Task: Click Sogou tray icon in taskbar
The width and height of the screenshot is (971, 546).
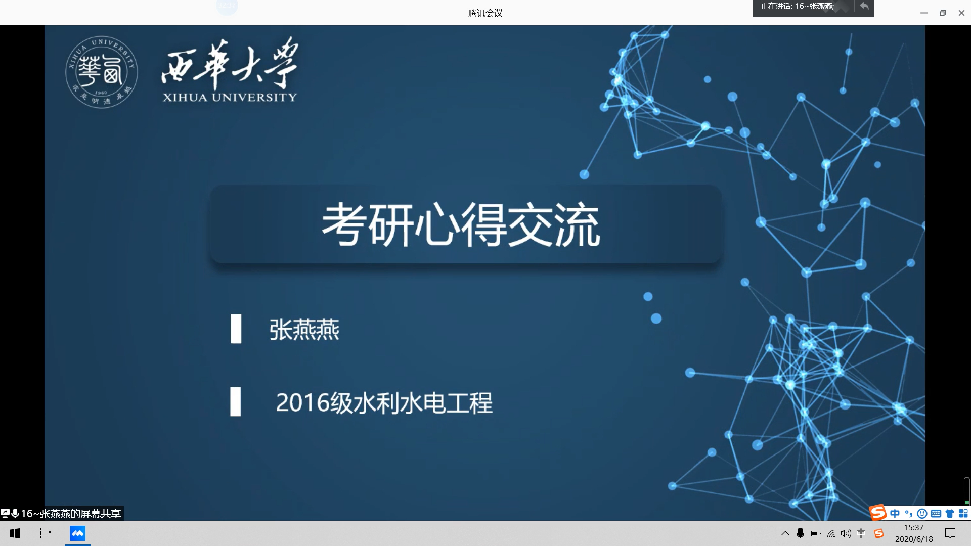Action: point(879,533)
